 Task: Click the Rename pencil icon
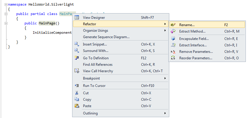point(173,25)
